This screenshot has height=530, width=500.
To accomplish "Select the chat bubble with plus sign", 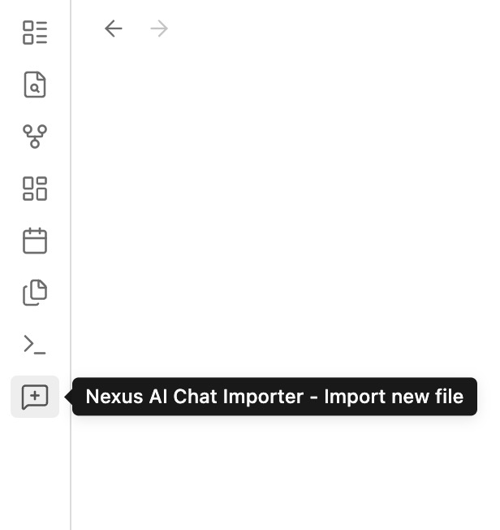I will 35,397.
